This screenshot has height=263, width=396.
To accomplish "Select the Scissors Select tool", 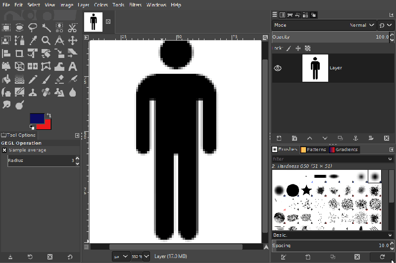I will [72, 28].
